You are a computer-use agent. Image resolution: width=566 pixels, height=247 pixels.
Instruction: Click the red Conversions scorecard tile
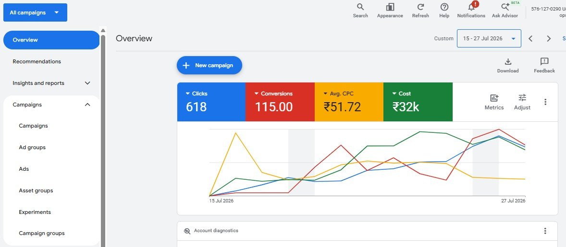point(280,102)
